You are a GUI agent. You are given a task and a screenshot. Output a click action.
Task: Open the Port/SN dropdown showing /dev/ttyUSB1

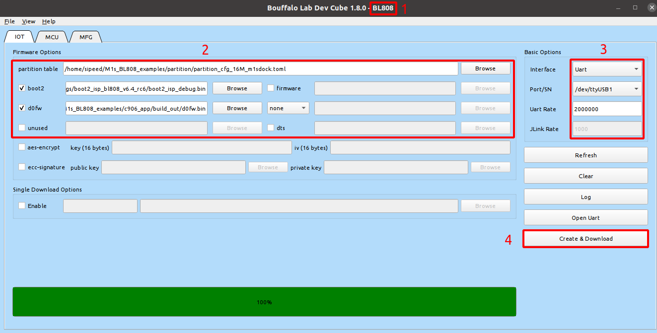(607, 89)
